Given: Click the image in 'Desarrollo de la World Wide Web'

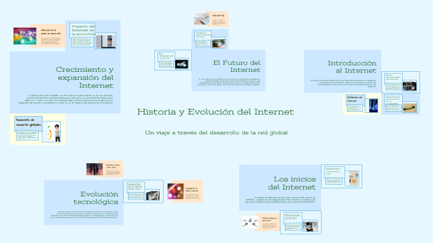Looking at the screenshot, I should [x=153, y=195].
